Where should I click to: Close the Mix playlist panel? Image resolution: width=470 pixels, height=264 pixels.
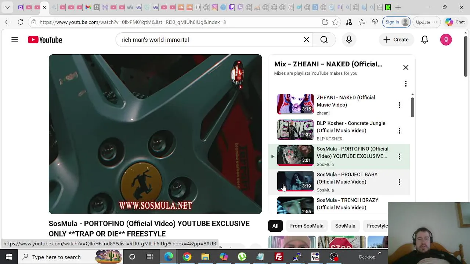(x=406, y=67)
